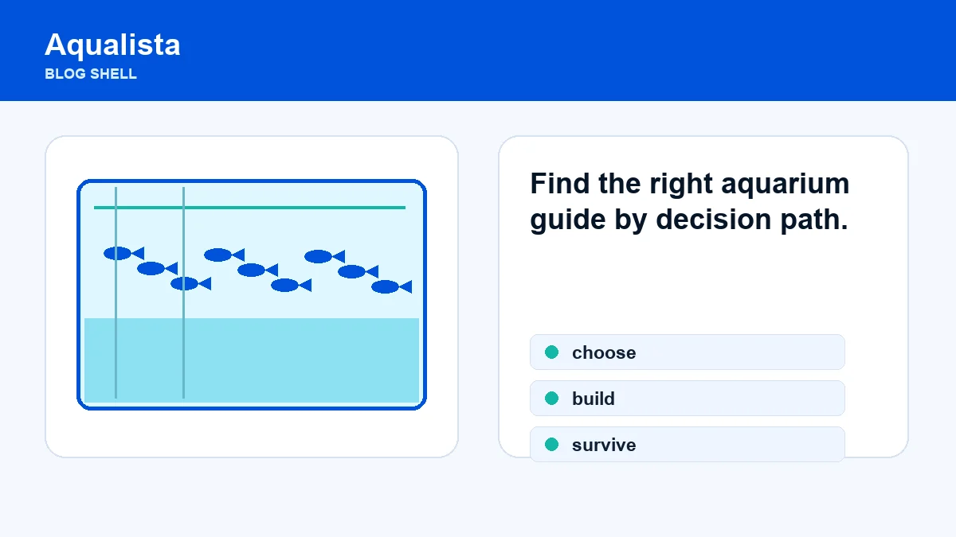Click the teal dot beside "survive"
This screenshot has width=956, height=537.
coord(551,444)
